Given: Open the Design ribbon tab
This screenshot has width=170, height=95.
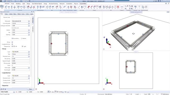Looking at the screenshot, I should click(28, 4).
